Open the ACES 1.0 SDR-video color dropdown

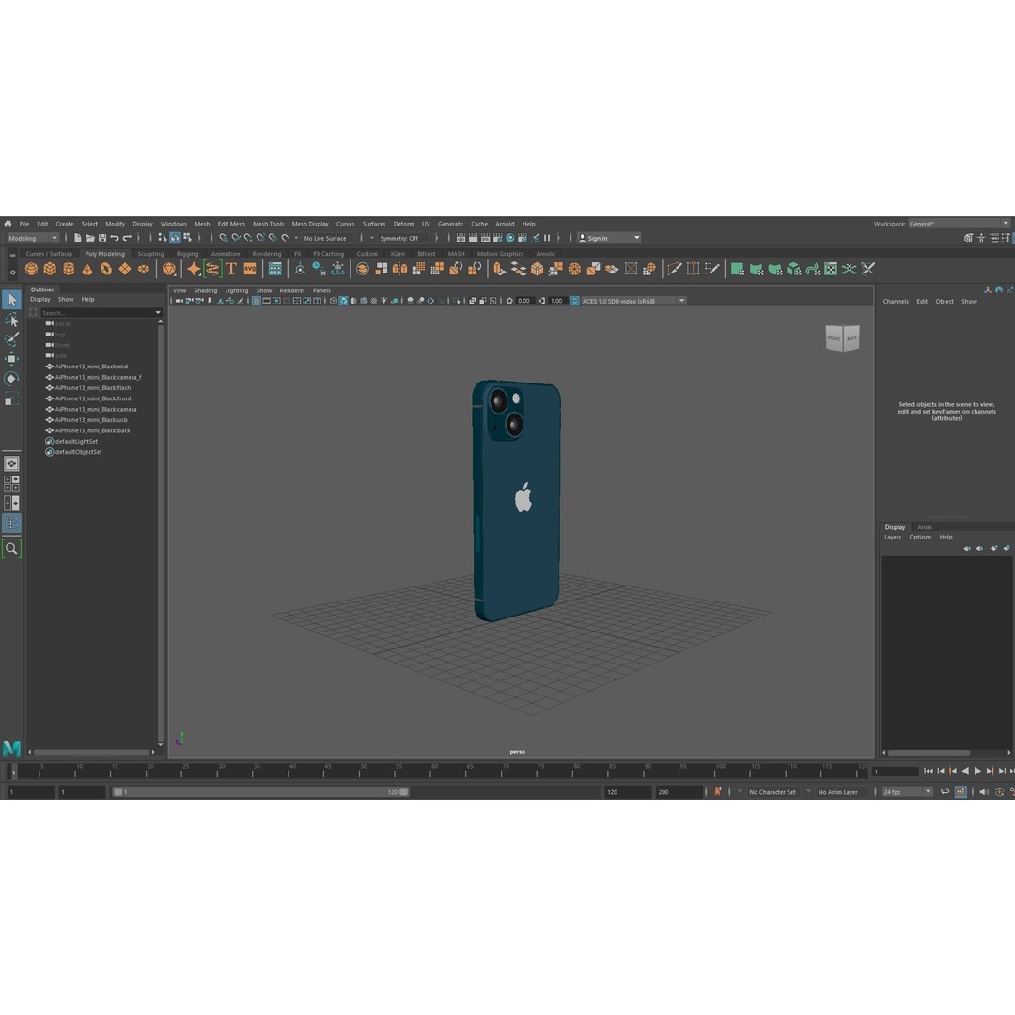pyautogui.click(x=633, y=301)
